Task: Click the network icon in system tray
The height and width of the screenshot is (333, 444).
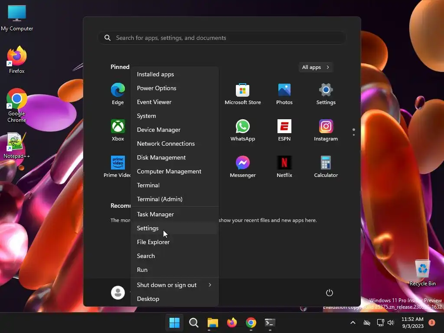Action: coord(380,323)
